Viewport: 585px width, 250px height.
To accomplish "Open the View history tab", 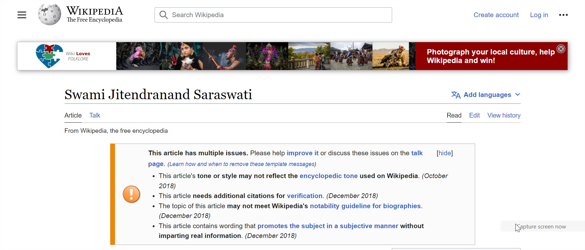I will pyautogui.click(x=504, y=115).
